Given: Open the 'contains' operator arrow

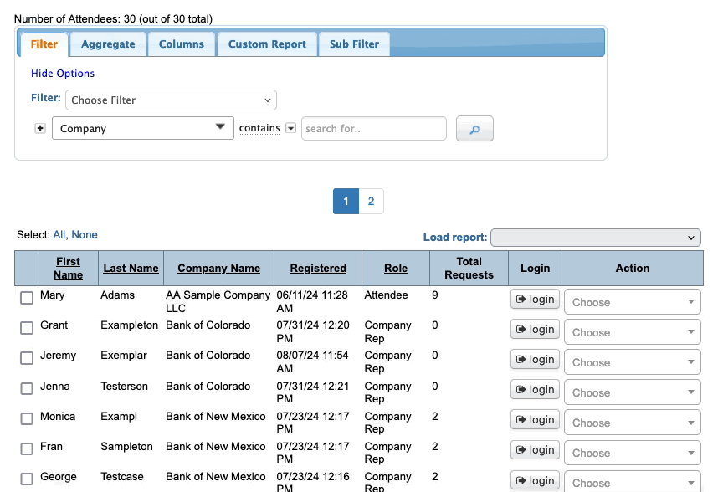Looking at the screenshot, I should click(x=290, y=128).
